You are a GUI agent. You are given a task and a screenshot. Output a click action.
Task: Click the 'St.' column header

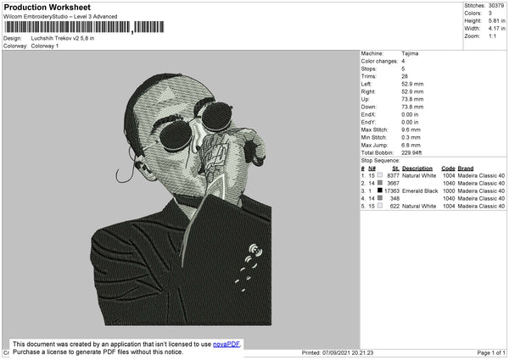(x=395, y=168)
